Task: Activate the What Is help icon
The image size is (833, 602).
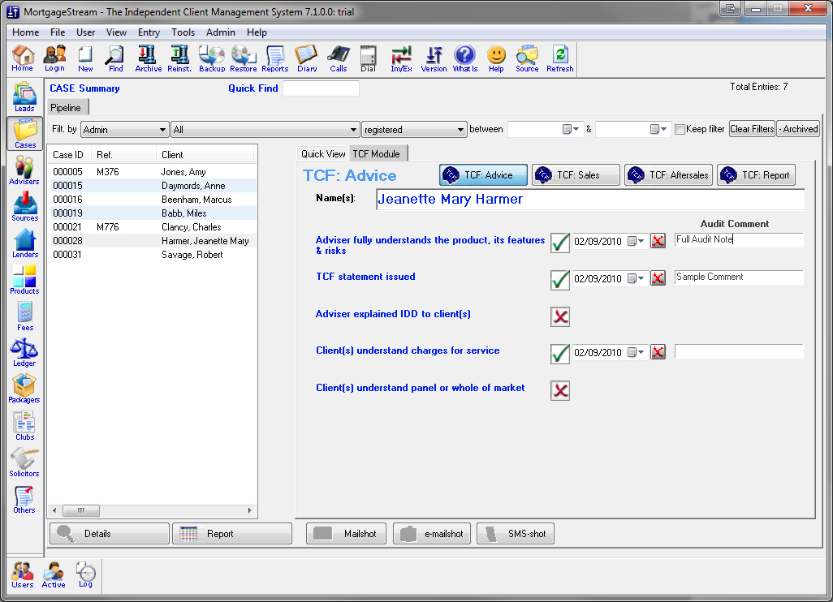Action: tap(465, 58)
